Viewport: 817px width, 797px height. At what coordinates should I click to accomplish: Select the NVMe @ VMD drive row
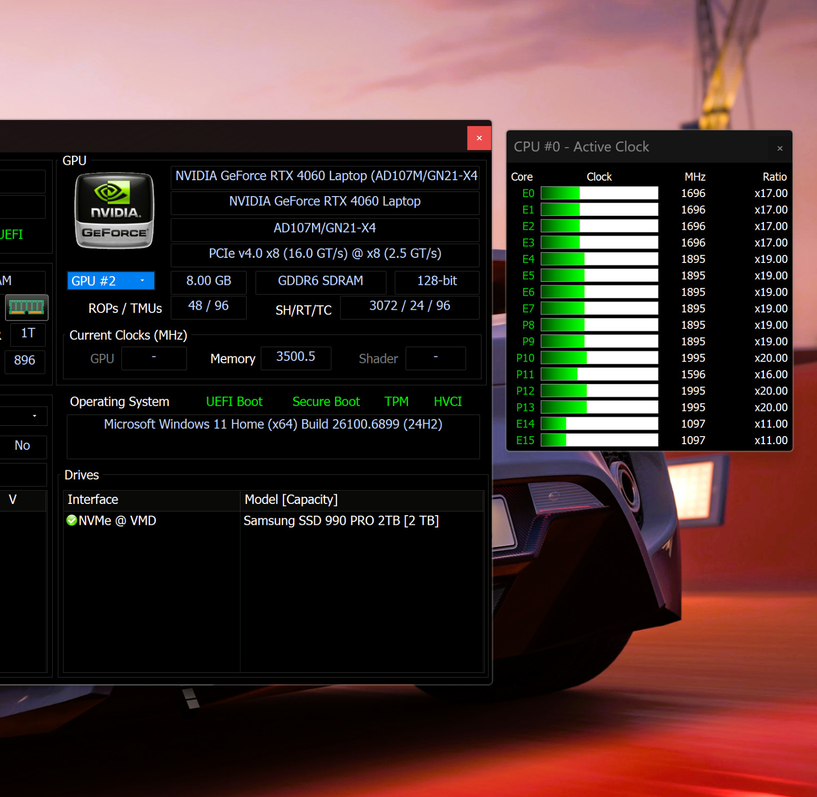pyautogui.click(x=273, y=521)
